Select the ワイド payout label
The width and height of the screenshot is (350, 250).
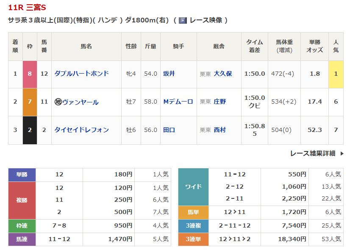(193, 187)
